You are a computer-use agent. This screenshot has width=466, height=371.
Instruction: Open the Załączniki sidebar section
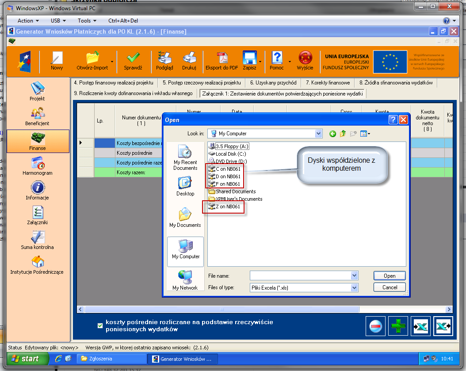pyautogui.click(x=38, y=215)
